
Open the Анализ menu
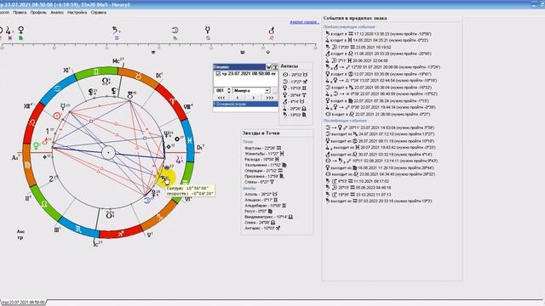click(57, 12)
